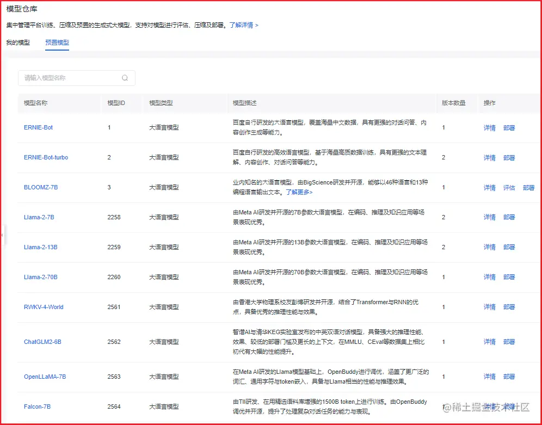Open the RWKV-4-World model link
The width and height of the screenshot is (542, 425).
pos(44,307)
